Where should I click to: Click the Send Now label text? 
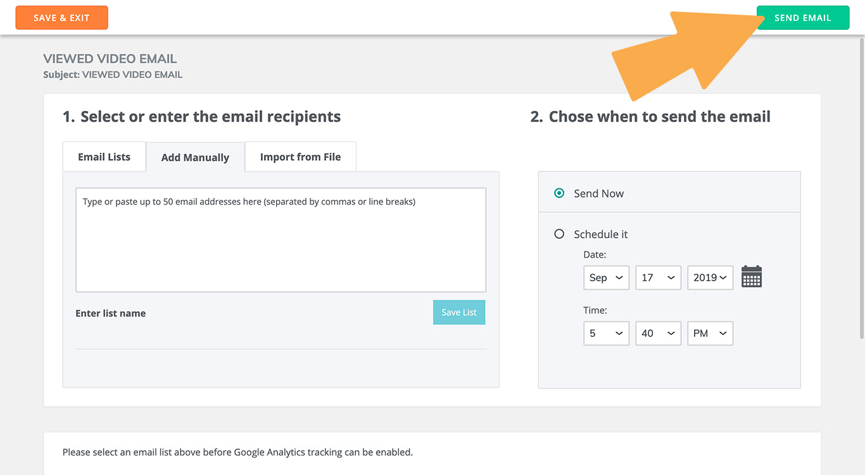[598, 193]
